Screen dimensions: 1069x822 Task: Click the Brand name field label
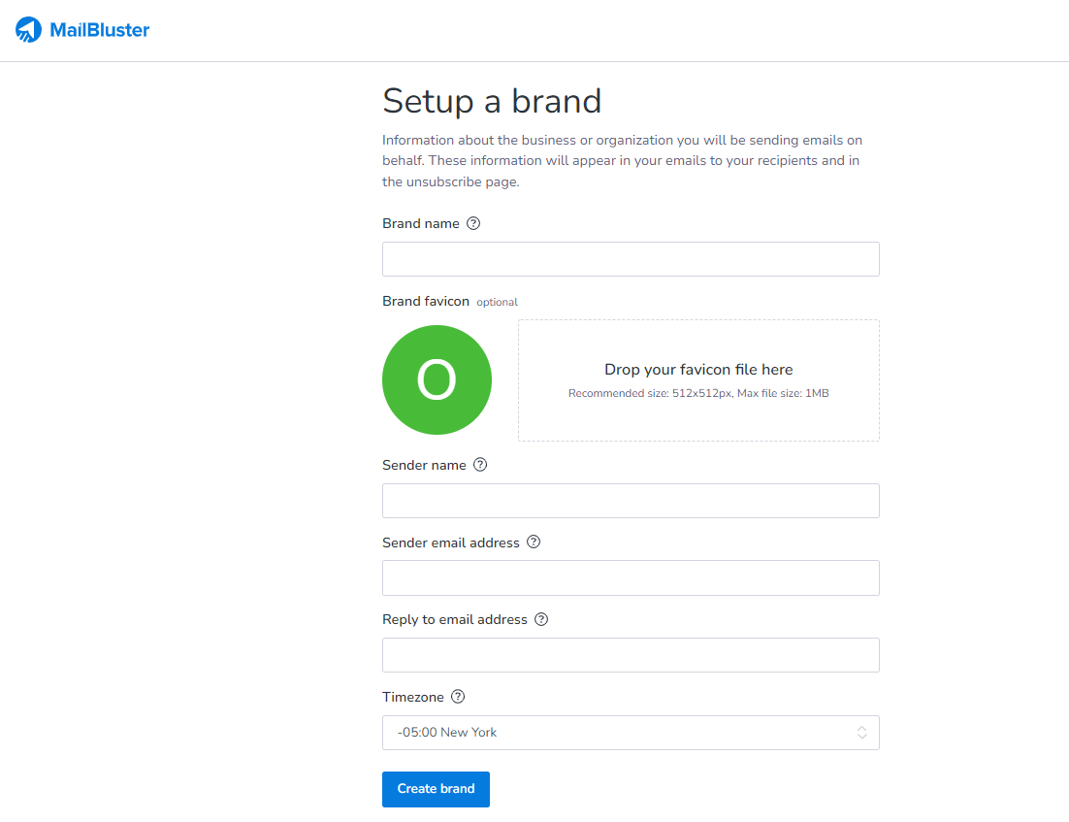click(421, 223)
